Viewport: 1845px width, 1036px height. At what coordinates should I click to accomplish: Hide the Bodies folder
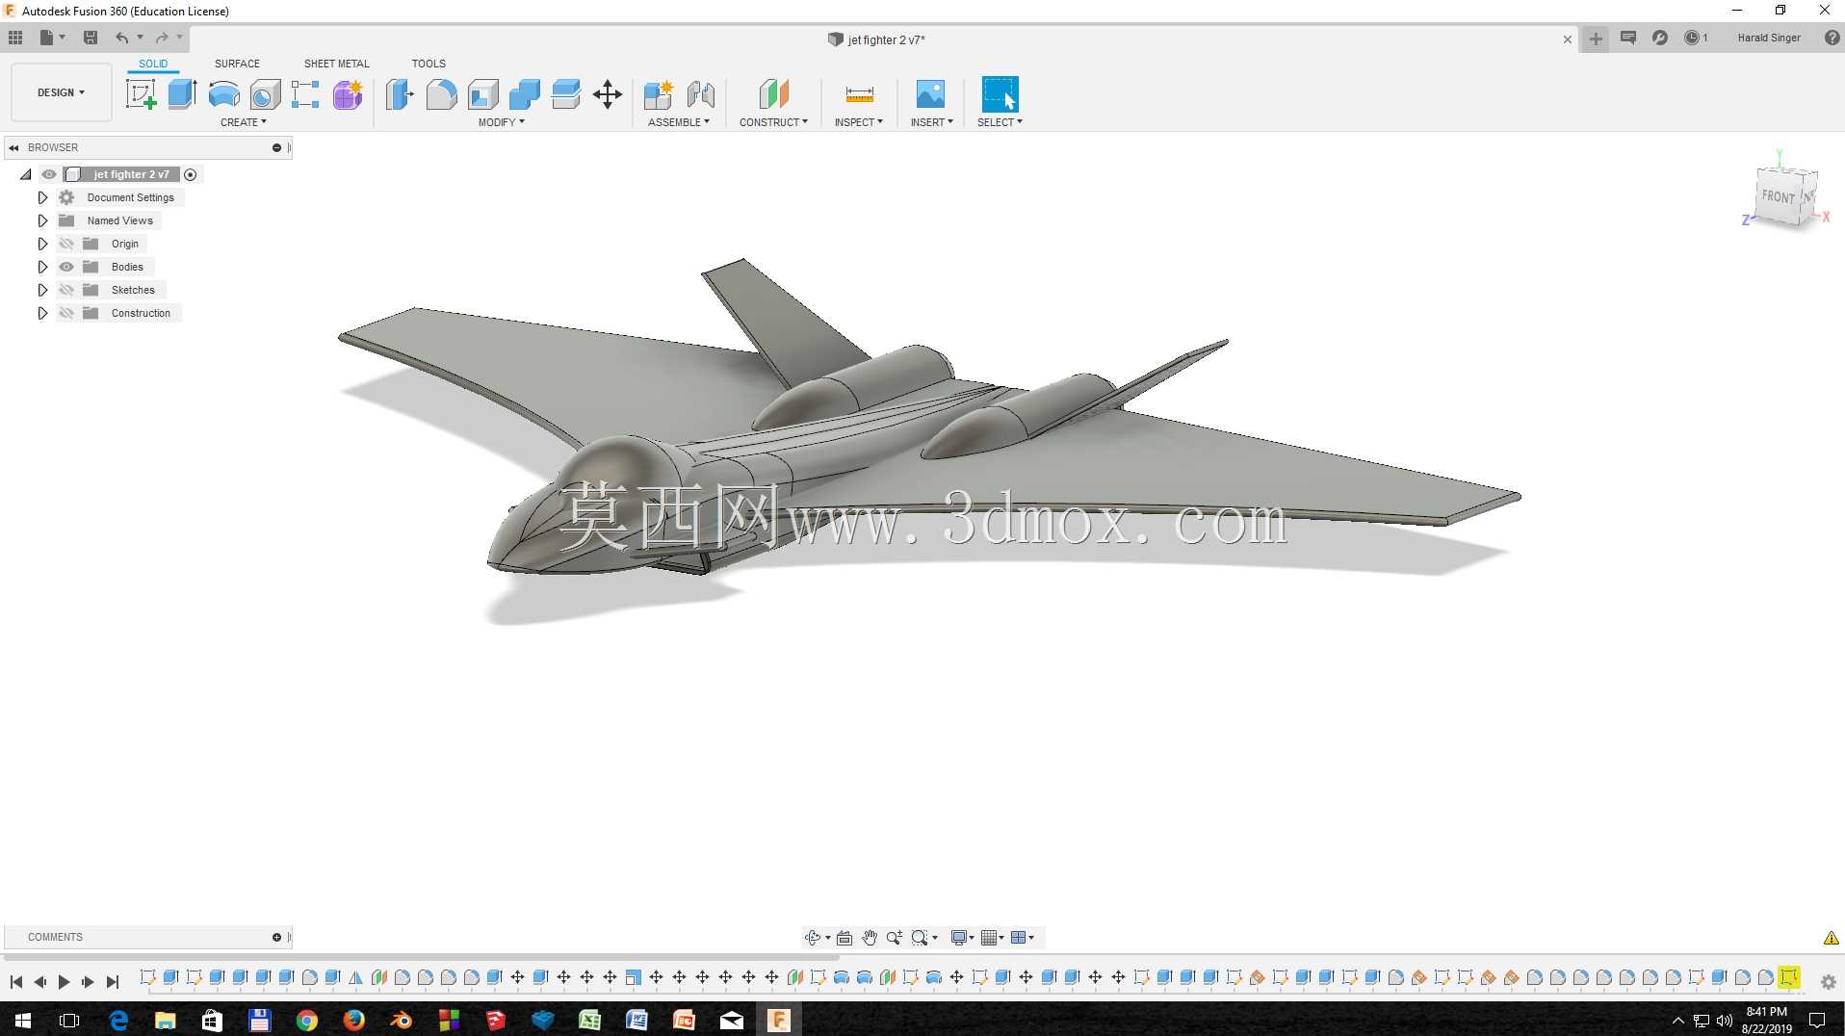click(x=66, y=267)
